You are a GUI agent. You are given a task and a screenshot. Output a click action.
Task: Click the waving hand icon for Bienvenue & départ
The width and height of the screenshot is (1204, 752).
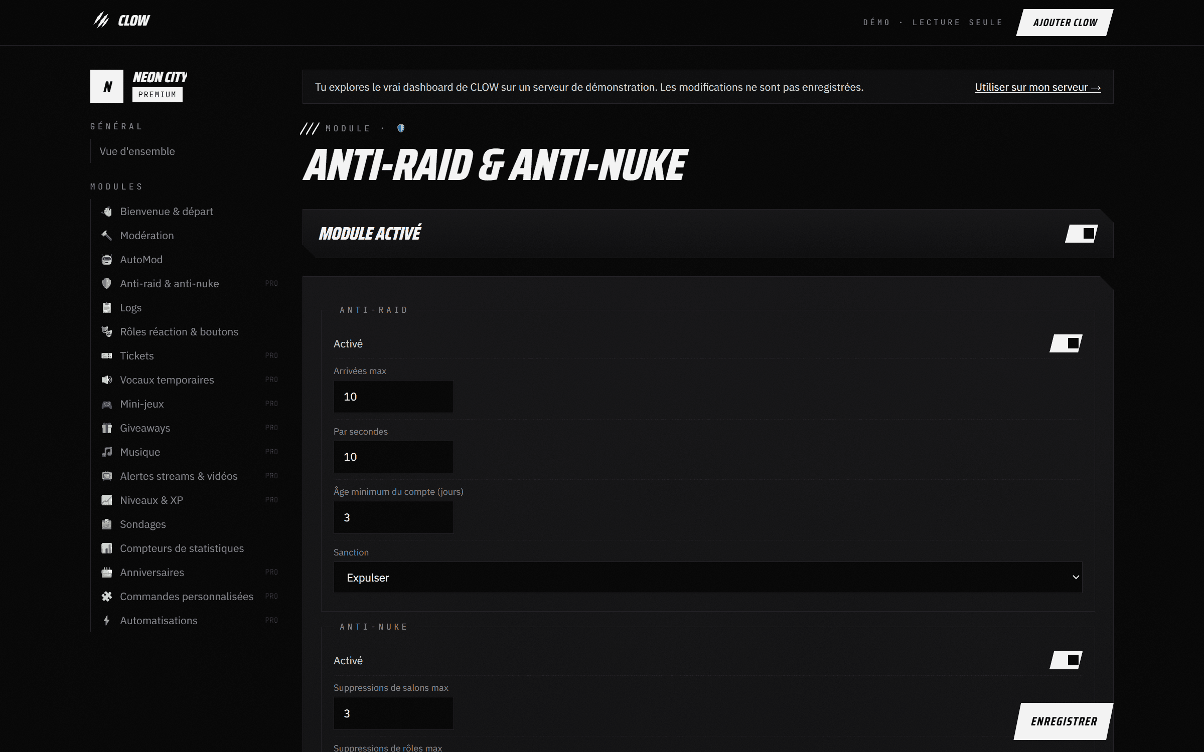(106, 212)
